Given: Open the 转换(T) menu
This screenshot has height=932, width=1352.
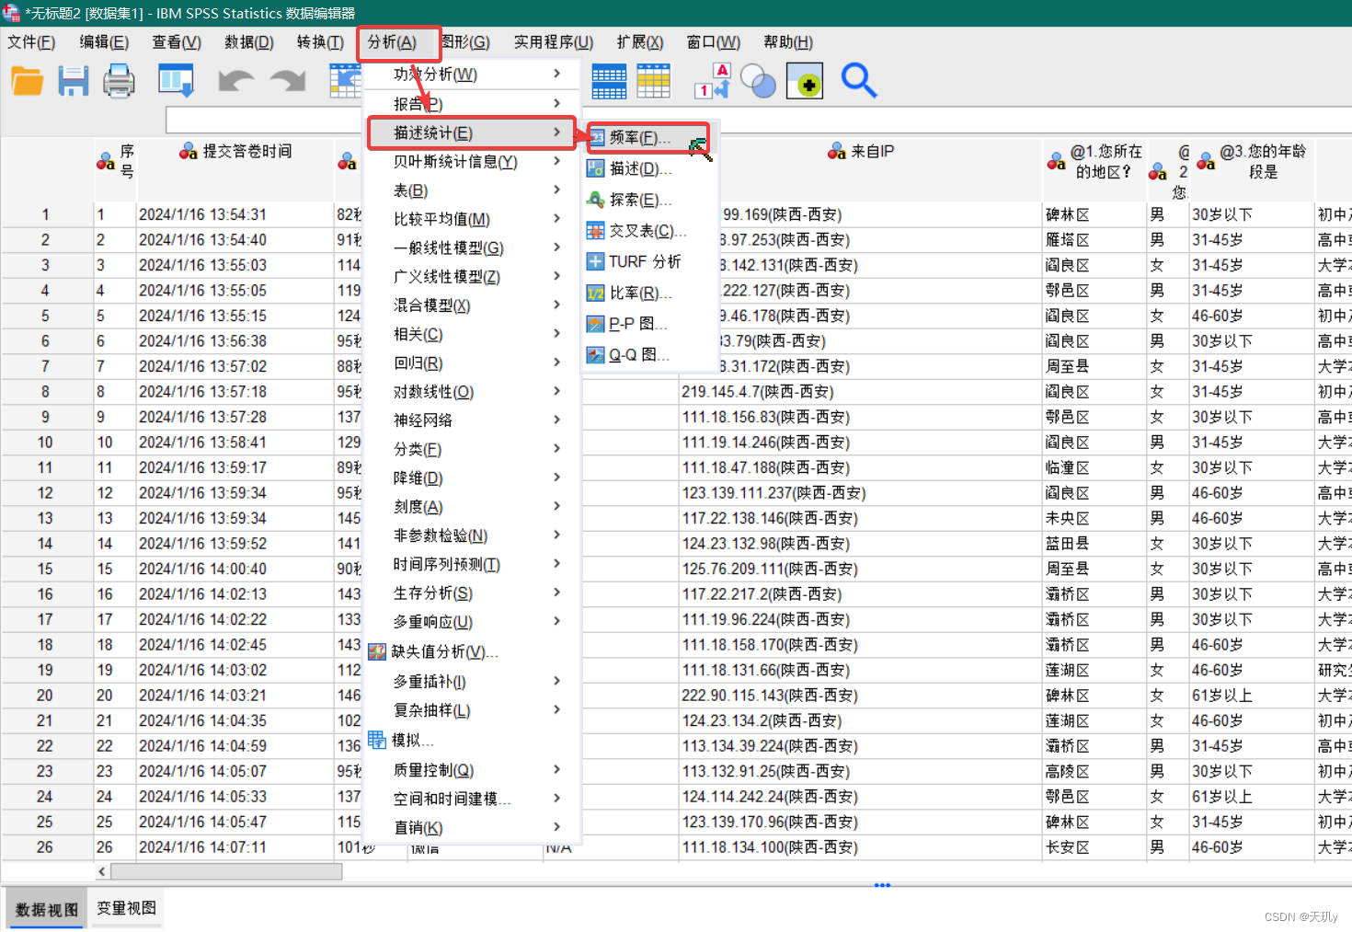Looking at the screenshot, I should coord(320,42).
